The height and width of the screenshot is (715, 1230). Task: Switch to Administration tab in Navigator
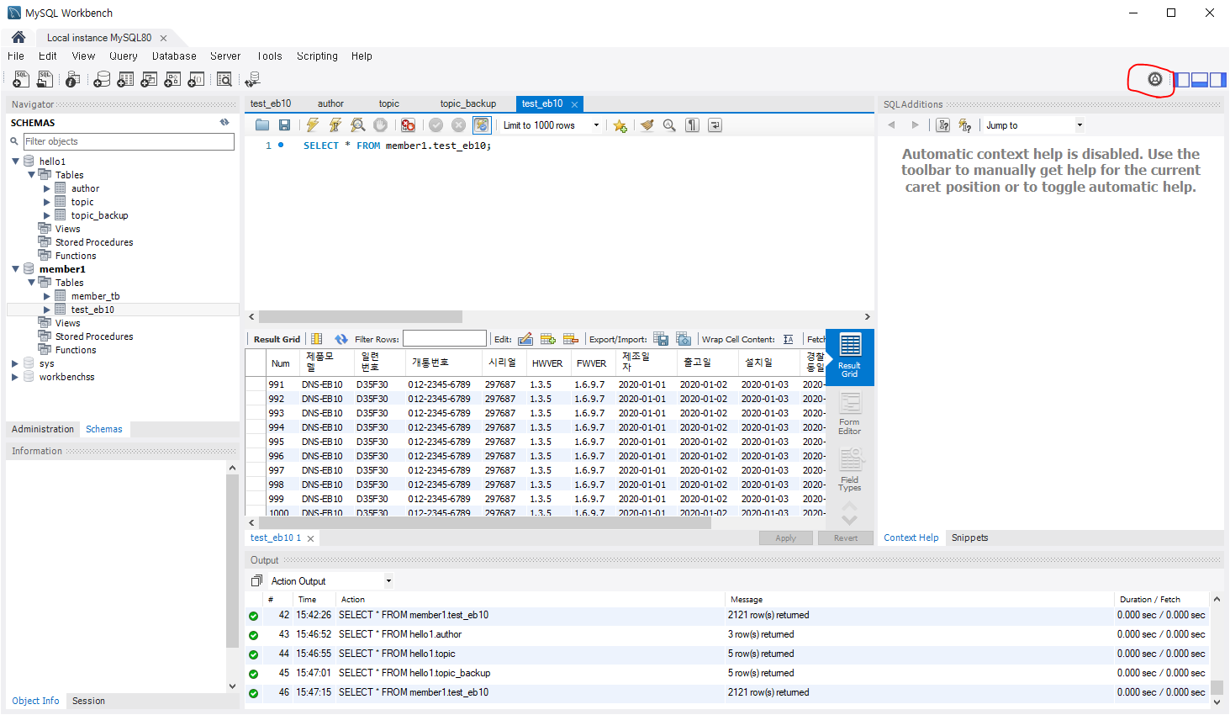coord(43,429)
